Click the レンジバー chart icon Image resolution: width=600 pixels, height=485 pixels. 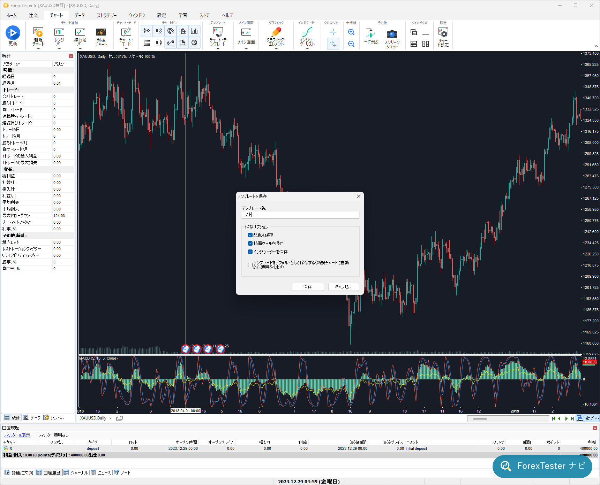[x=59, y=32]
